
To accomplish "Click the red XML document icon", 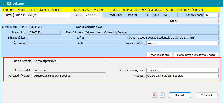I will [154, 95].
